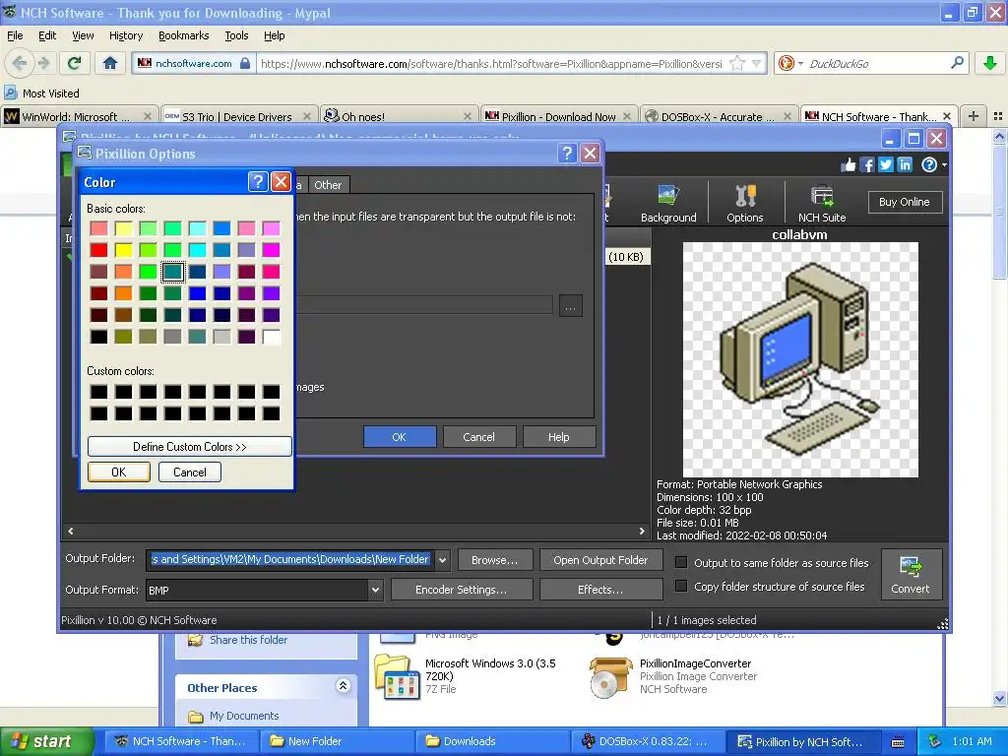
Task: Click the Color dialog help question-mark button
Action: 257,182
